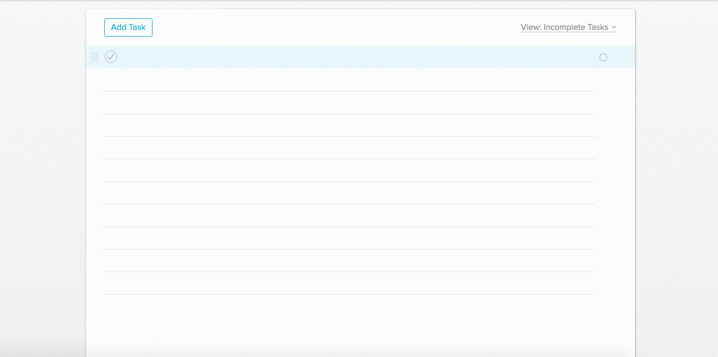Click the Add Task button

point(128,27)
